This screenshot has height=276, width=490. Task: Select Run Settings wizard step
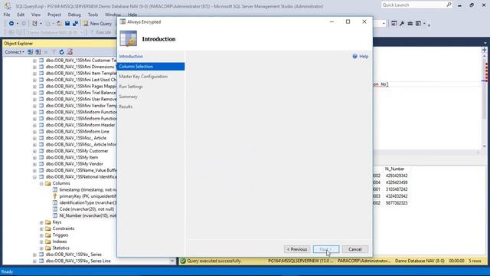click(x=131, y=87)
